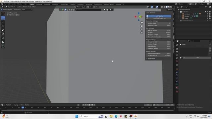212x119 pixels.
Task: Open the Render menu
Action: pos(14,4)
